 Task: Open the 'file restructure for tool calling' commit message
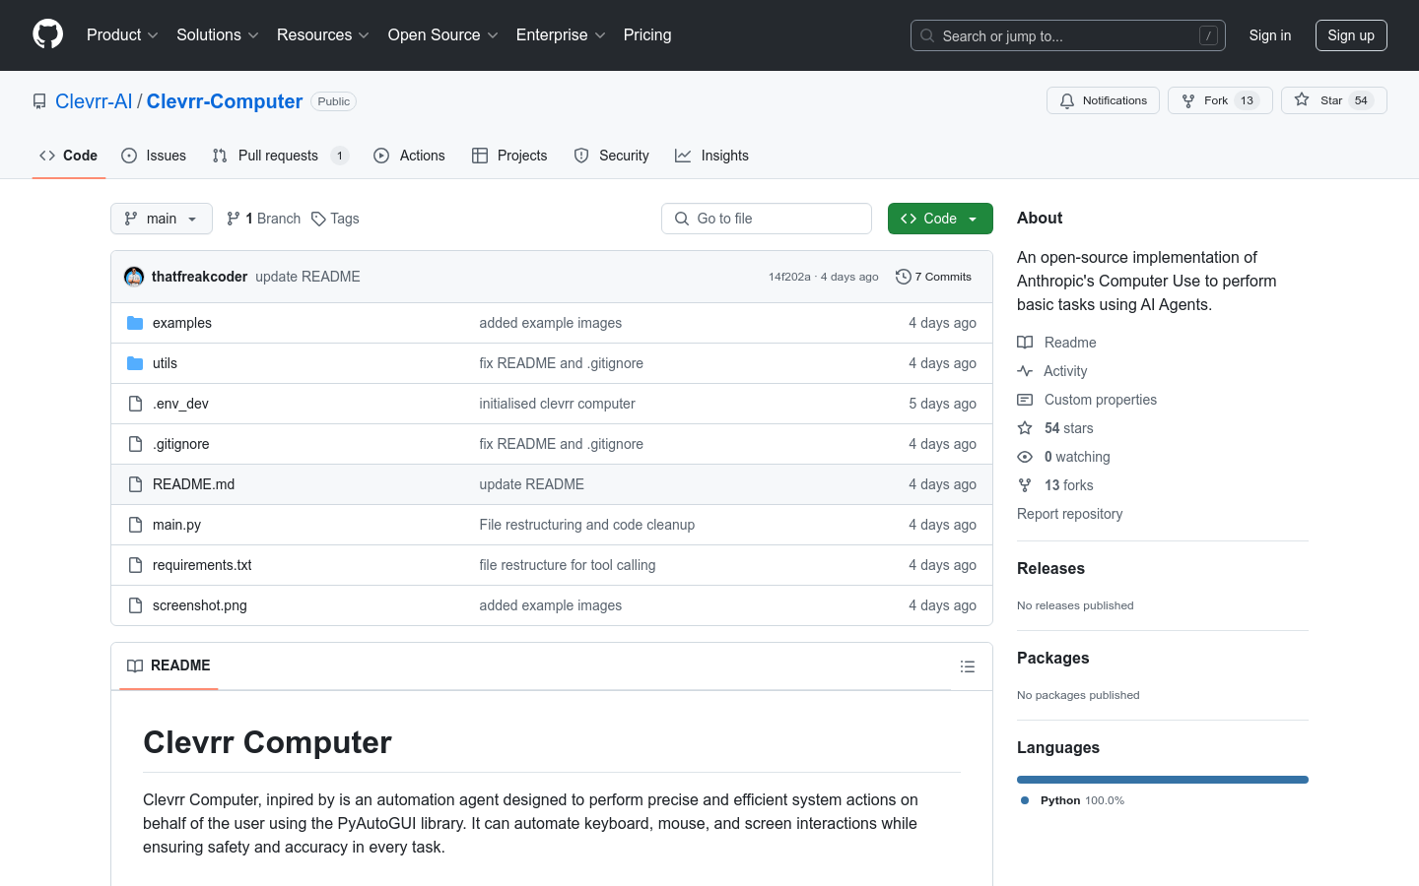[568, 565]
